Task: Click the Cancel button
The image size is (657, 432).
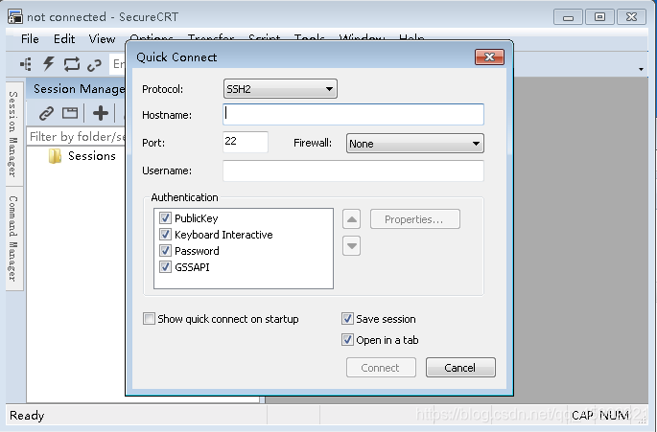Action: [460, 368]
